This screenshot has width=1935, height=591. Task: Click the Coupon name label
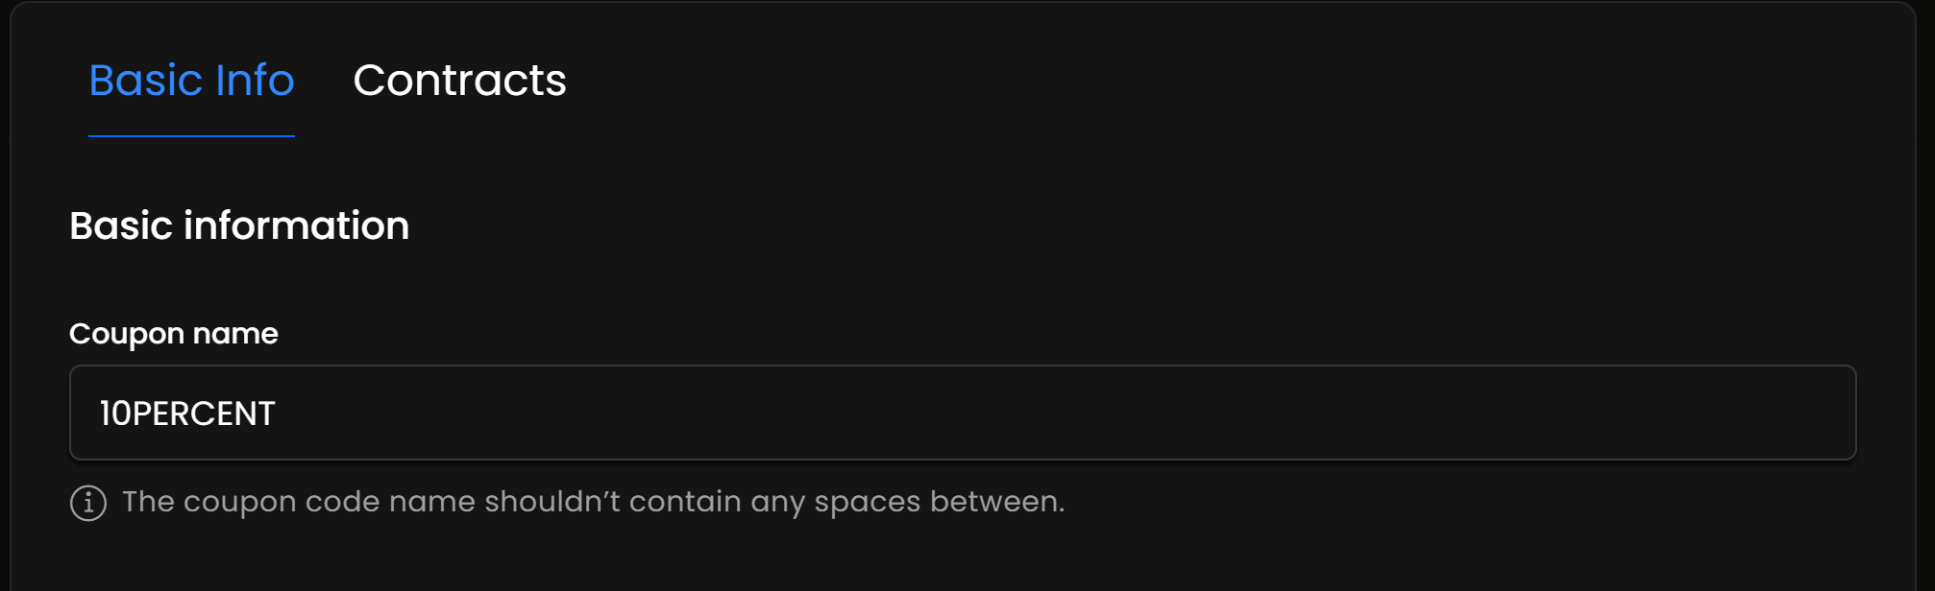coord(174,334)
